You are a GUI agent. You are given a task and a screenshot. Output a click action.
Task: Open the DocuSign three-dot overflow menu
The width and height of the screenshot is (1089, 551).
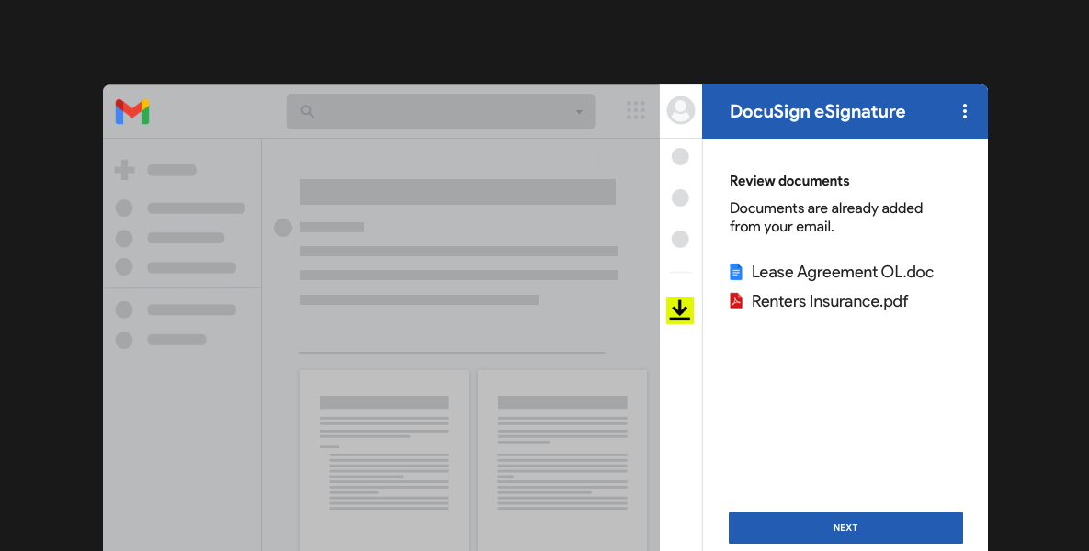tap(965, 110)
